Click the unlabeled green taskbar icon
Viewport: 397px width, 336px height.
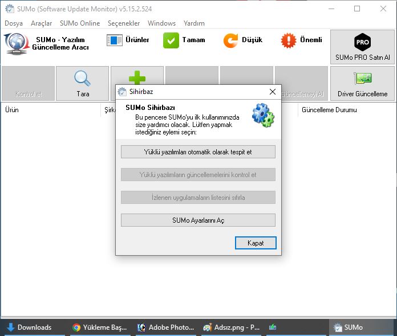point(273,327)
